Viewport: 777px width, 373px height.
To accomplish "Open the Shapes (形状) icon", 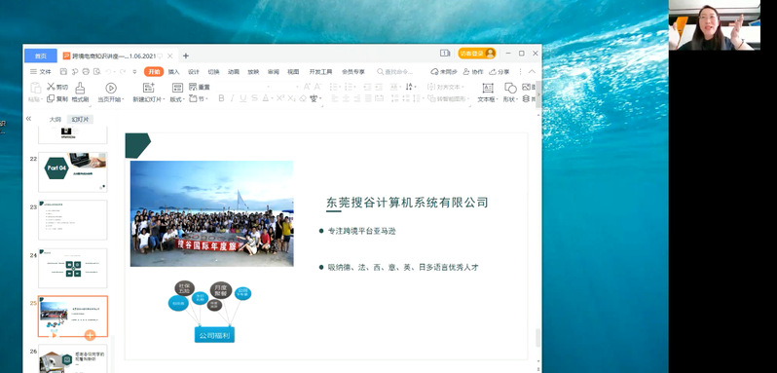I will pyautogui.click(x=510, y=89).
